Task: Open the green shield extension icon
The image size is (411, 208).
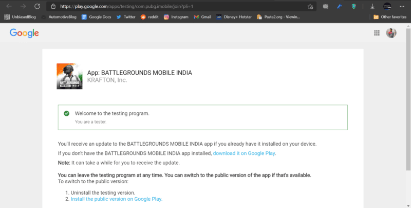Action: click(x=353, y=7)
